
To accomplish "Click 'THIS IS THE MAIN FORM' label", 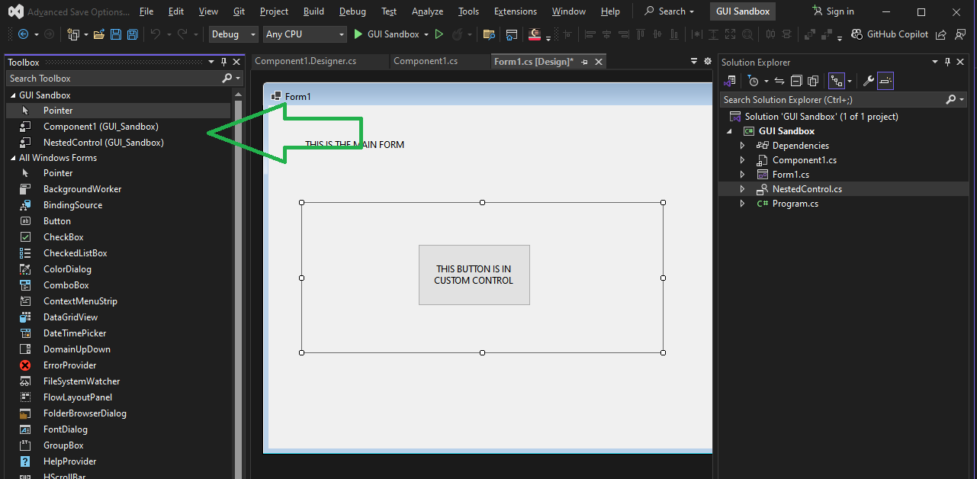I will pyautogui.click(x=355, y=145).
